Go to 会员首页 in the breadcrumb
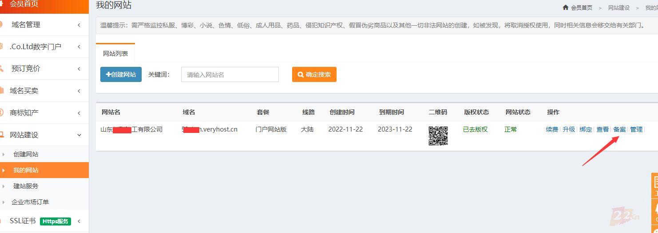Screen dimensions: 658x233 click(582, 8)
